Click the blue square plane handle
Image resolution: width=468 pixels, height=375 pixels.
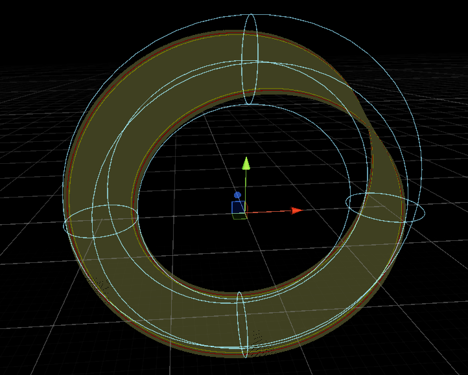(238, 207)
